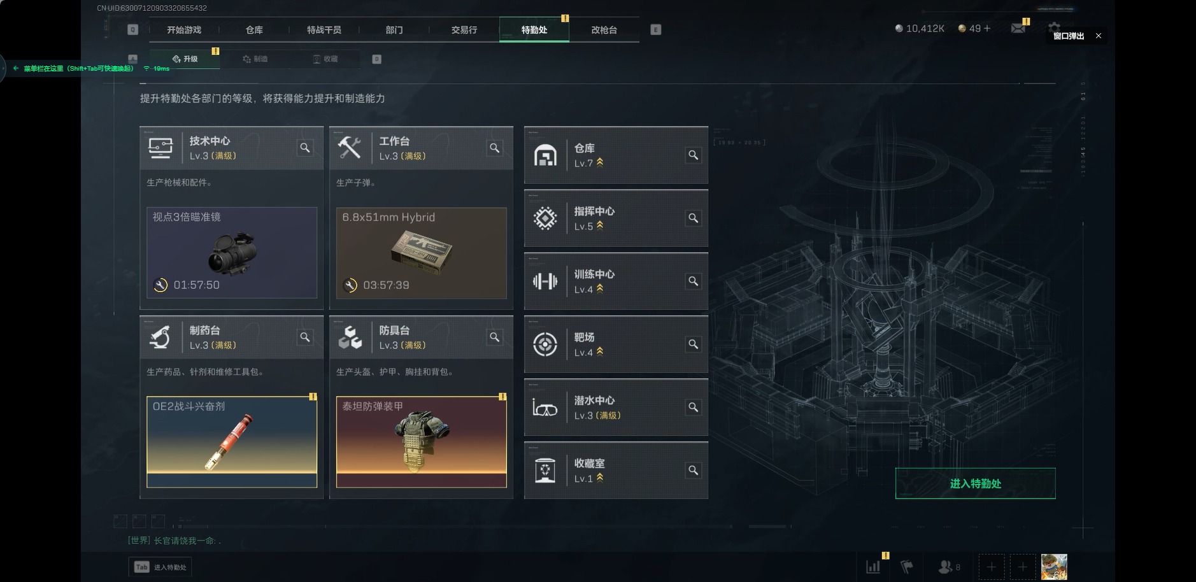Image resolution: width=1196 pixels, height=582 pixels.
Task: Click the 训练中心 dumbbell icon
Action: coord(545,281)
